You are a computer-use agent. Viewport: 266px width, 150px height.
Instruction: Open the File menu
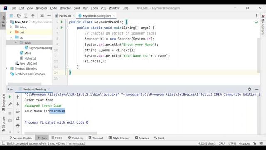(14, 8)
